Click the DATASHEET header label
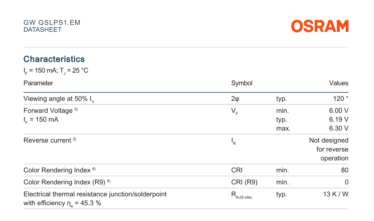 click(x=43, y=30)
